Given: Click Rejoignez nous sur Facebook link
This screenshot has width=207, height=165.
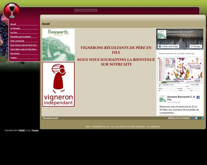Looking at the screenshot, I should pos(179,118).
